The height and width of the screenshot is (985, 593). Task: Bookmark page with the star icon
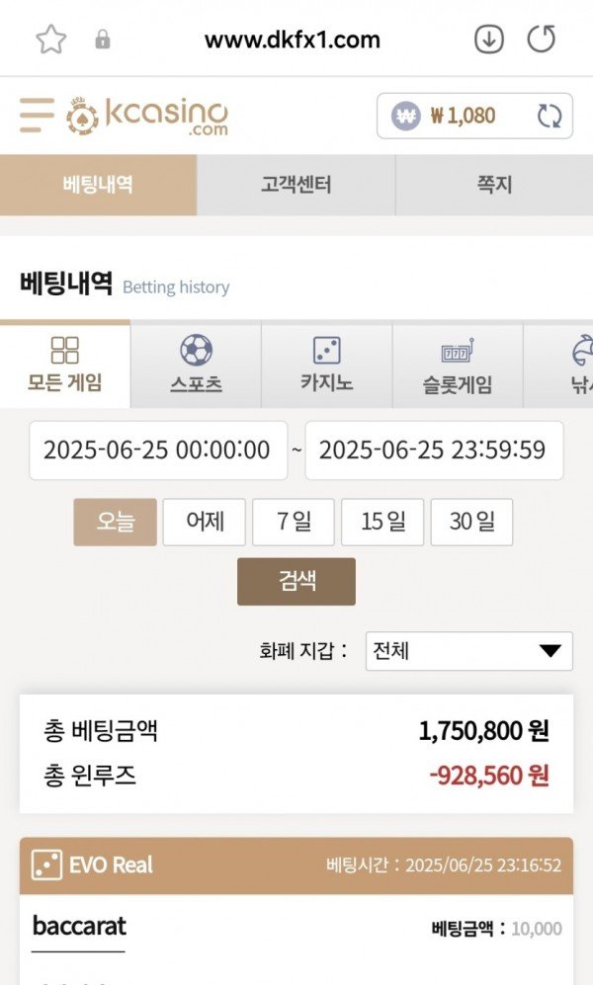coord(50,40)
